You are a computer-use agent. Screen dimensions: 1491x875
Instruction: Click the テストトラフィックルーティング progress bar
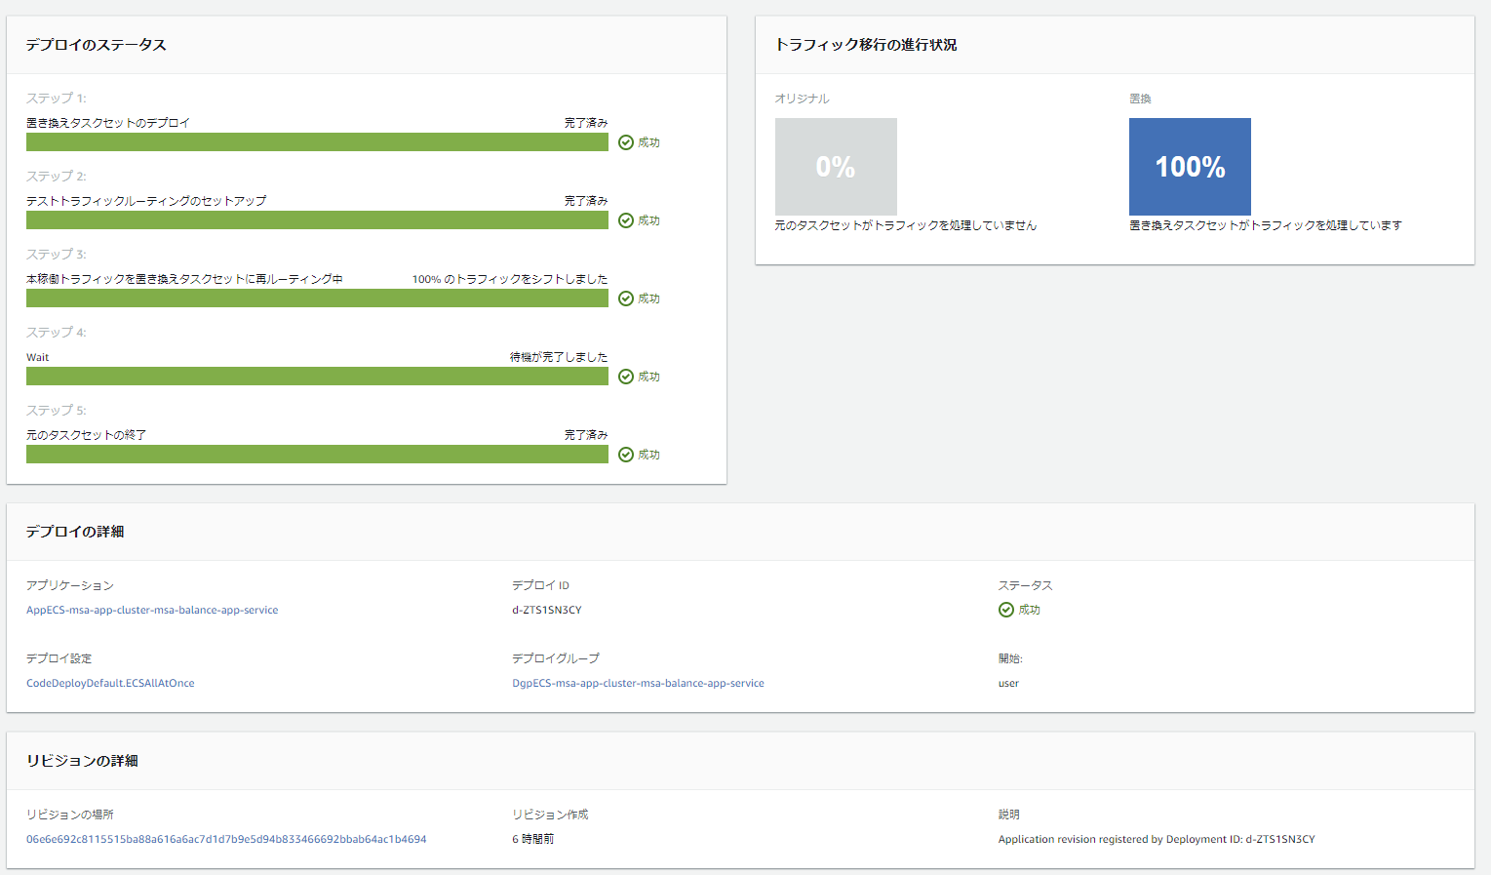coord(317,220)
